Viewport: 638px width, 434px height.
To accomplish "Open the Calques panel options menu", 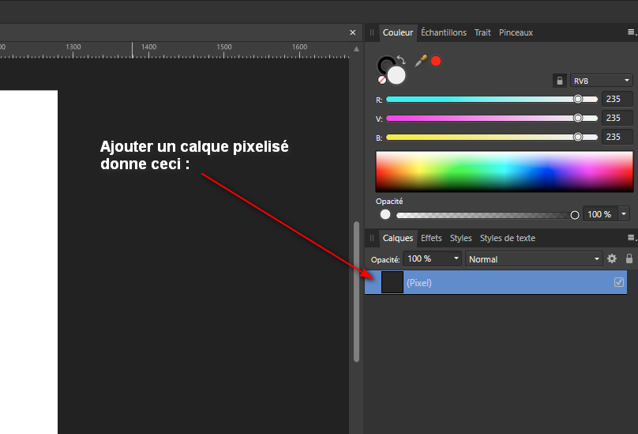I will tap(632, 238).
